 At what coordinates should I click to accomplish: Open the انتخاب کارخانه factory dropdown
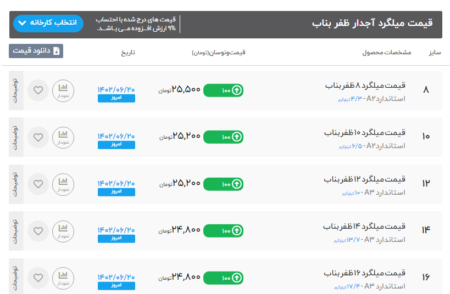point(47,23)
